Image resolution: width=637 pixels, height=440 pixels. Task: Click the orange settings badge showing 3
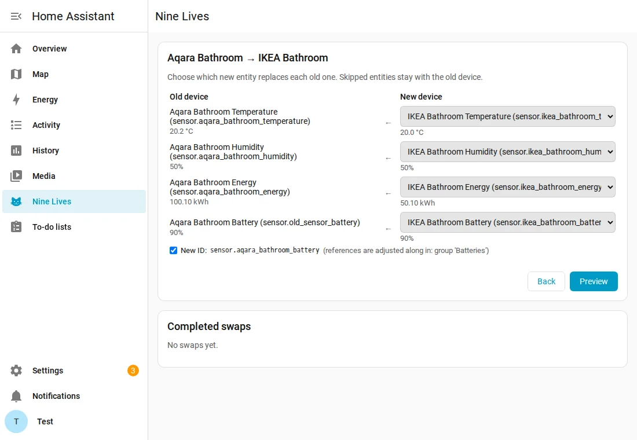(x=133, y=371)
